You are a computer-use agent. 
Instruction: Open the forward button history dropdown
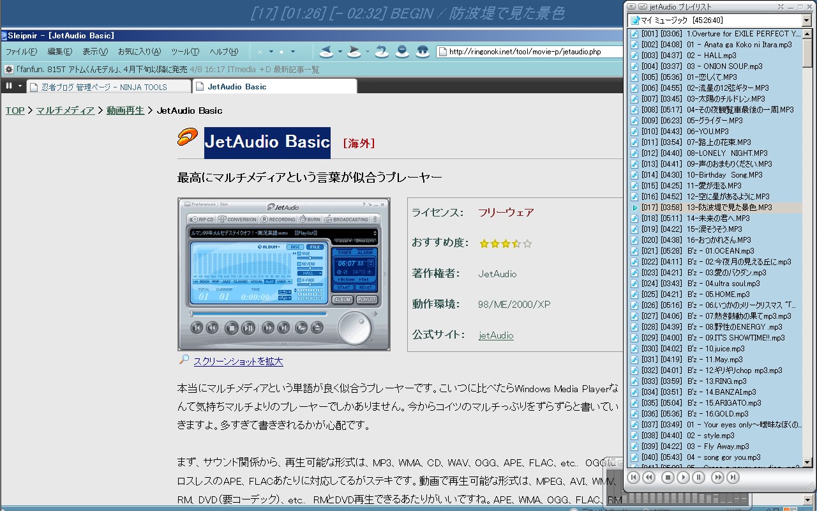pyautogui.click(x=368, y=52)
